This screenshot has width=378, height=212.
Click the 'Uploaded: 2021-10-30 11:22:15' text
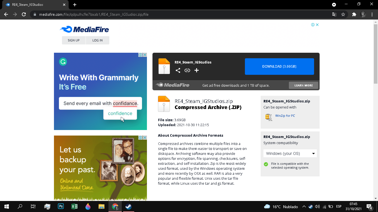click(183, 125)
